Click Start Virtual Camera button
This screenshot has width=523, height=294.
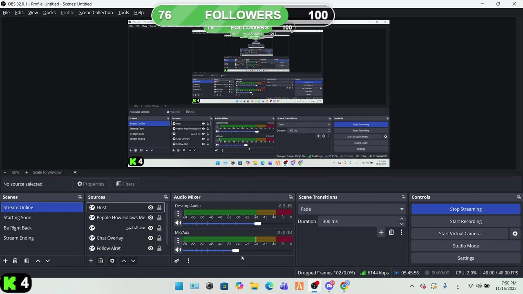point(459,234)
